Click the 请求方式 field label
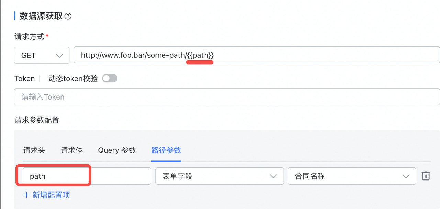Viewport: 440px width, 209px height. (x=30, y=37)
